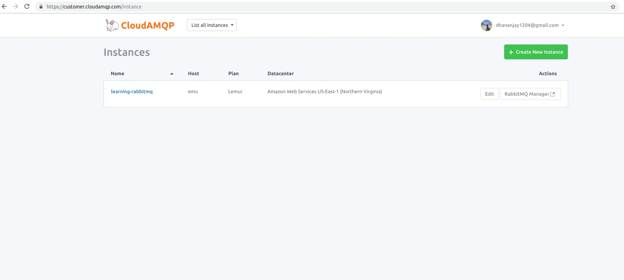The height and width of the screenshot is (280, 624).
Task: Click the Plan column header
Action: [x=233, y=73]
